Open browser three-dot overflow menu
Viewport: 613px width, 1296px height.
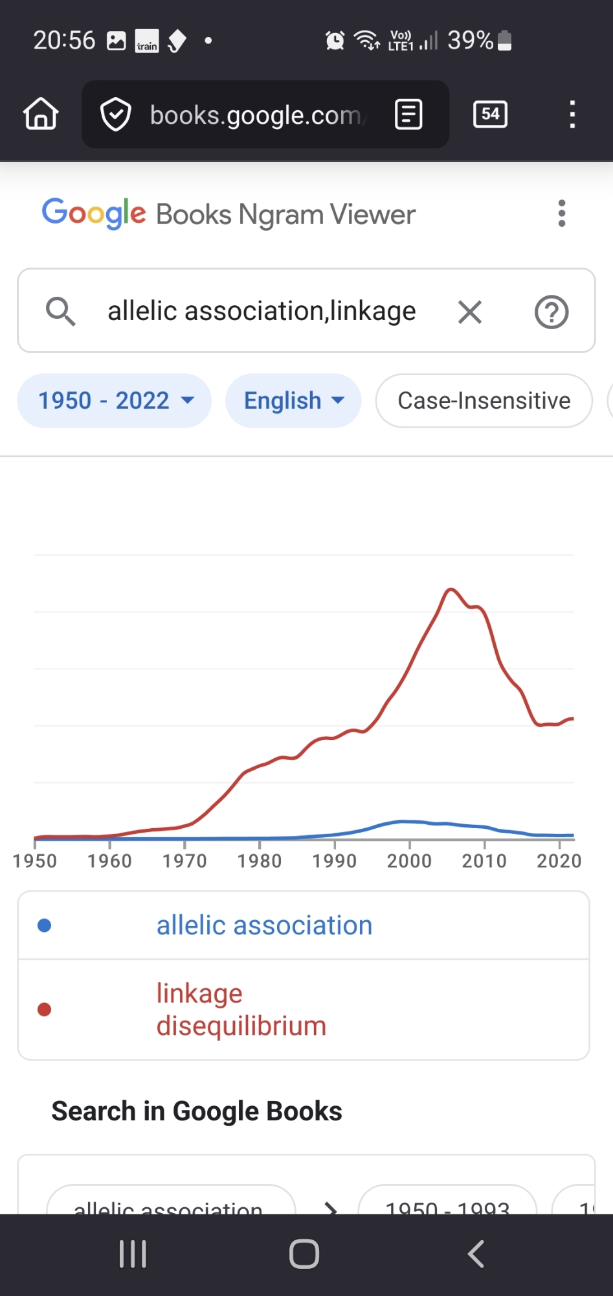click(x=572, y=115)
